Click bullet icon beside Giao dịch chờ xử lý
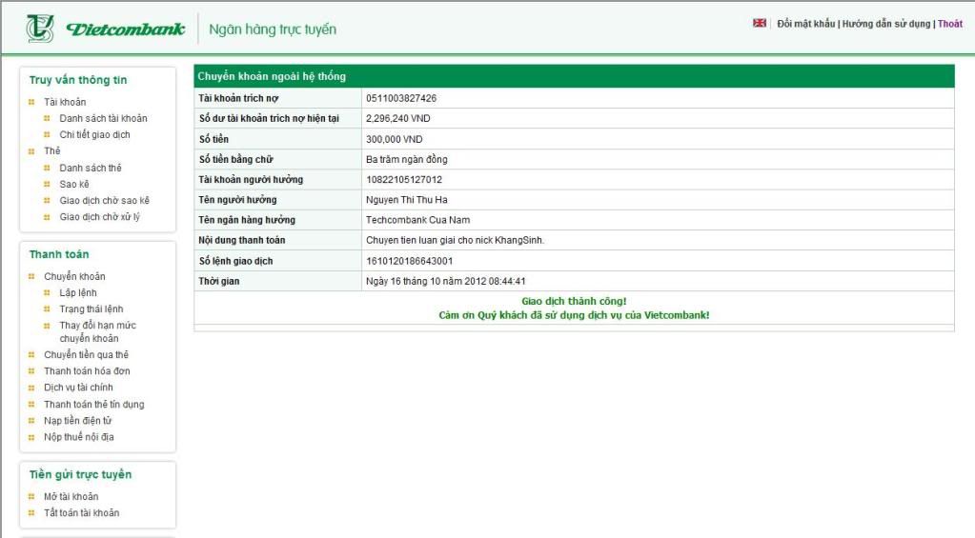The height and width of the screenshot is (538, 975). point(47,217)
